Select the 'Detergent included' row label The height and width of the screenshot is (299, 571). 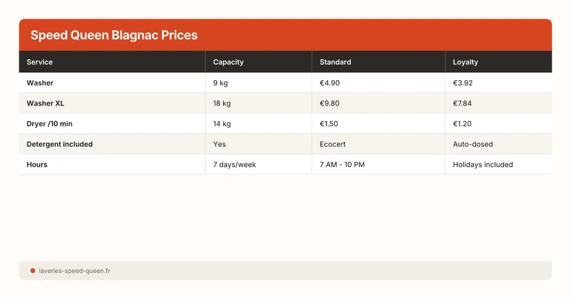point(59,144)
